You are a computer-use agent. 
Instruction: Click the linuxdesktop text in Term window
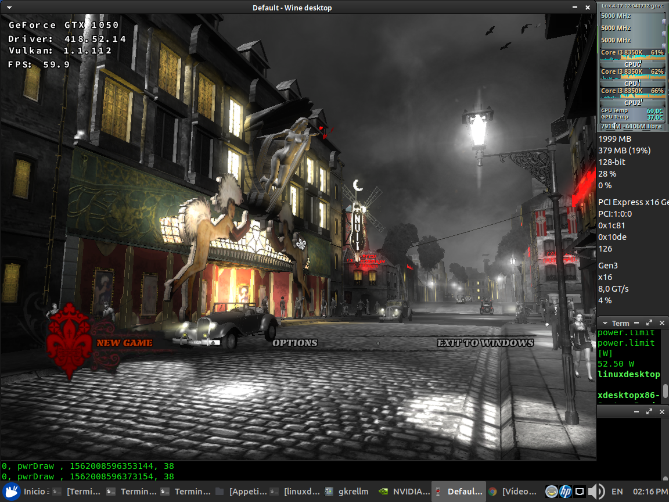pos(629,374)
